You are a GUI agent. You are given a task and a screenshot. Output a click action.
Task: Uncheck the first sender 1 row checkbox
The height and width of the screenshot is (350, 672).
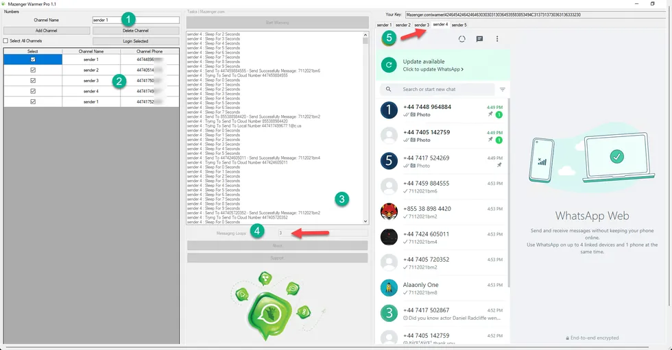(33, 60)
